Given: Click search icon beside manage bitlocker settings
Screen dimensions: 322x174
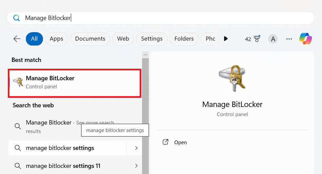Looking at the screenshot, I should pos(18,148).
